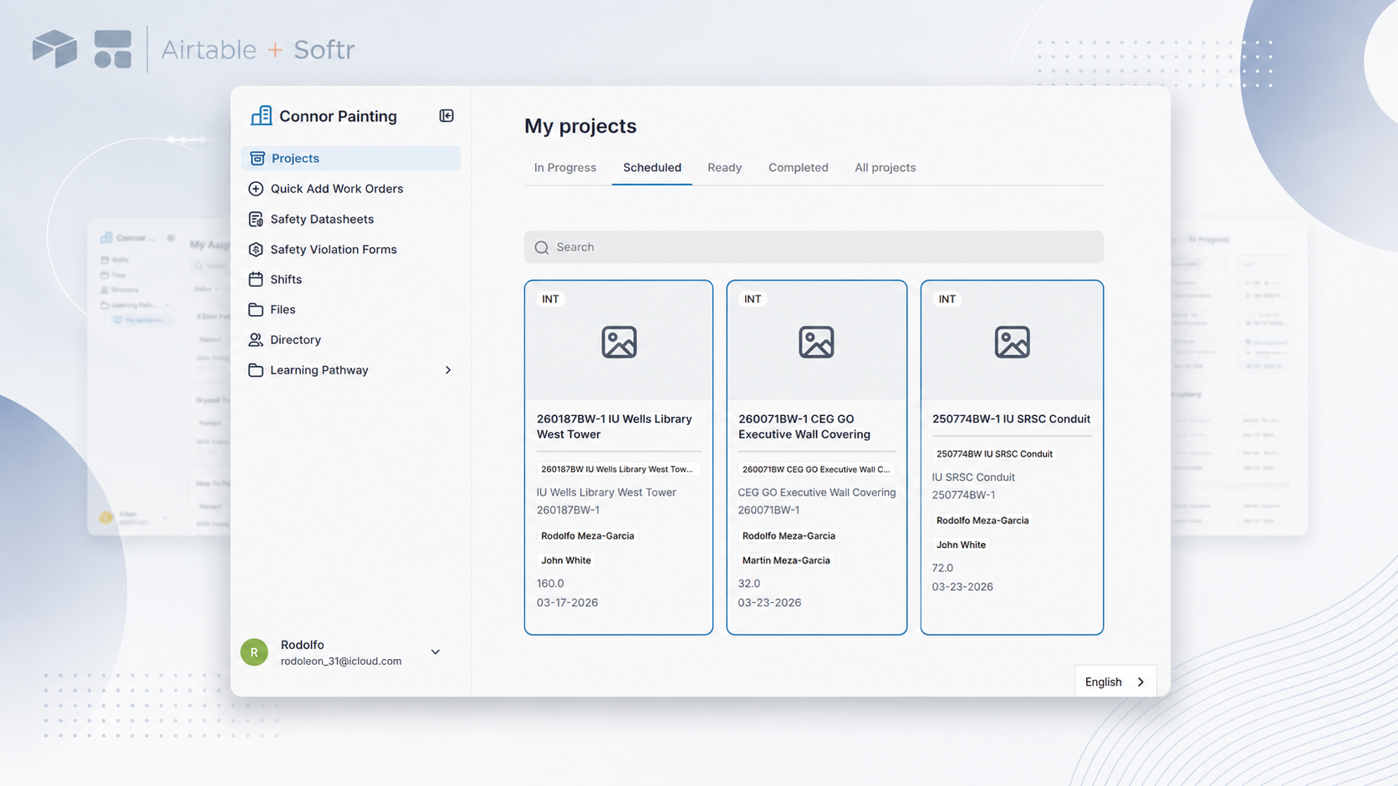Click the 32.0 hours value
The width and height of the screenshot is (1398, 786).
pyautogui.click(x=749, y=584)
